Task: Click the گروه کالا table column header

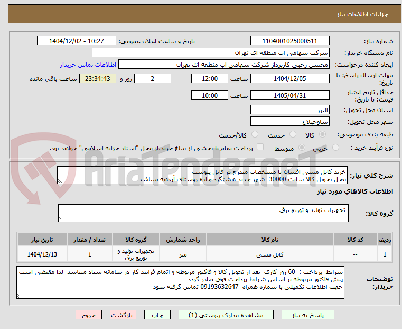Action: [x=136, y=240]
